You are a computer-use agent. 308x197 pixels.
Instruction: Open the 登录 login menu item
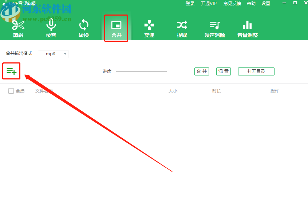tap(190, 4)
